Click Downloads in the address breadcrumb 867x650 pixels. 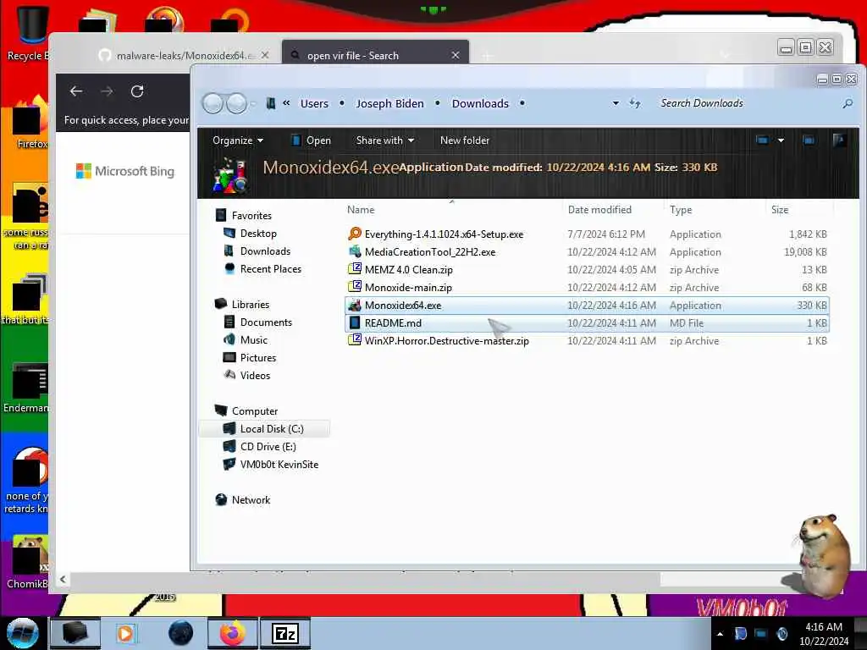pyautogui.click(x=480, y=103)
